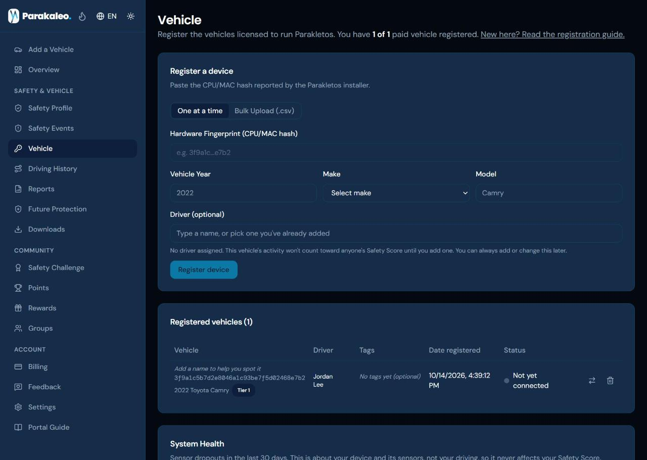
Task: Click the flame icon beside Parakaleo logo
Action: click(82, 16)
